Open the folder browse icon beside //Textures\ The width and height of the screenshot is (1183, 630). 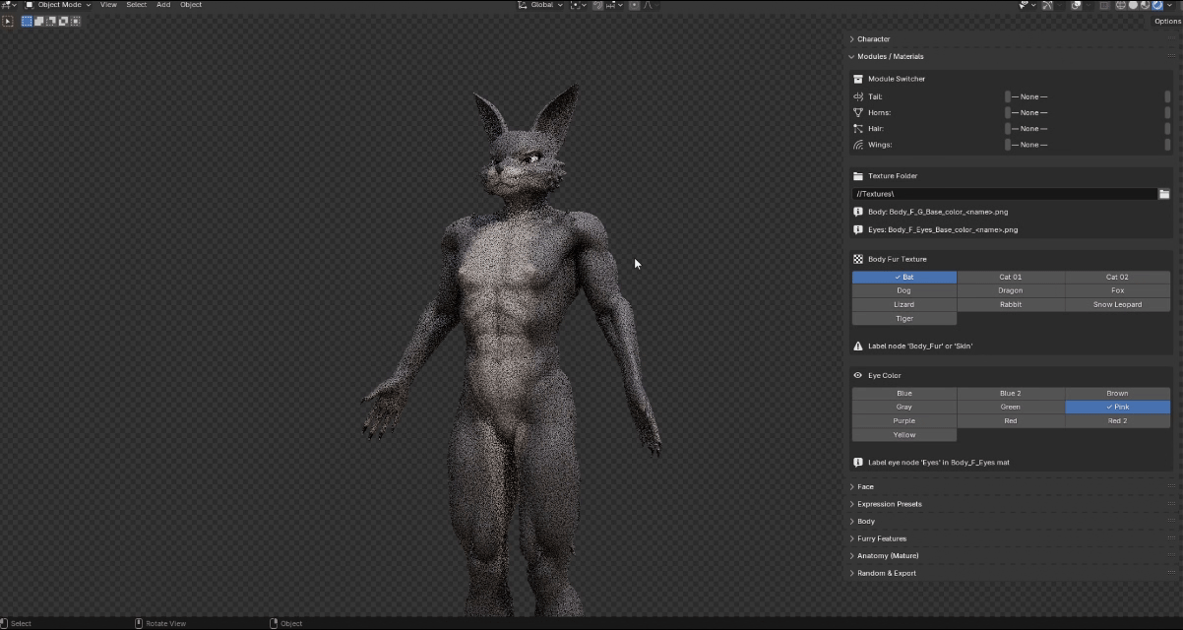pos(1164,194)
